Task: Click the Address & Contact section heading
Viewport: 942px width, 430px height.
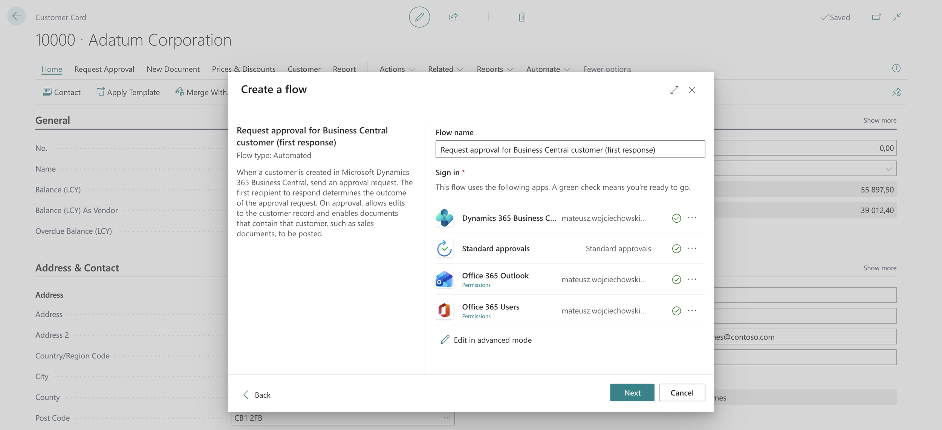Action: pyautogui.click(x=77, y=268)
